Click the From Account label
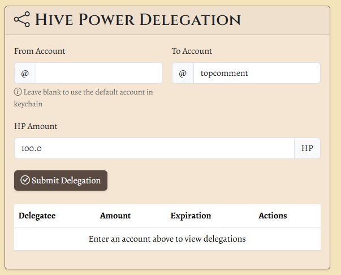The image size is (341, 275). (40, 51)
